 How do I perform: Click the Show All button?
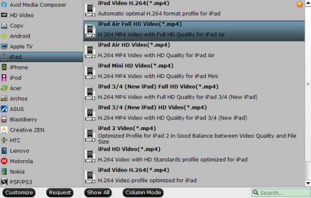(98, 193)
